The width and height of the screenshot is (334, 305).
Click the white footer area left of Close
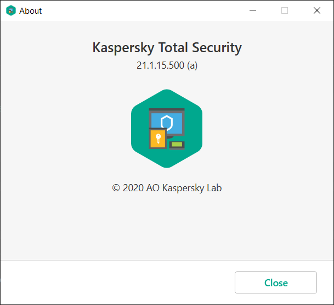[x=110, y=282]
